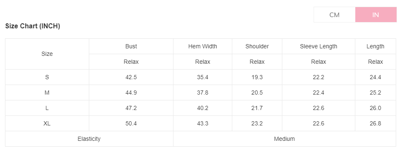Screen dimensions: 402x150
Task: Select the S size row label
Action: tap(47, 77)
